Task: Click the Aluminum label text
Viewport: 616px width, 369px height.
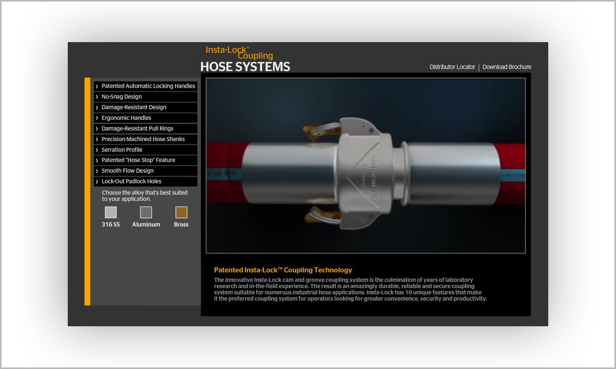Action: tap(146, 224)
